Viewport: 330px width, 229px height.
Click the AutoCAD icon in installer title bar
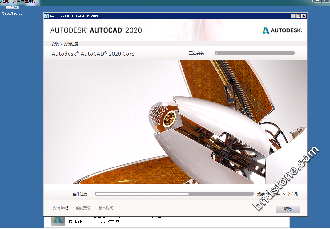point(46,16)
